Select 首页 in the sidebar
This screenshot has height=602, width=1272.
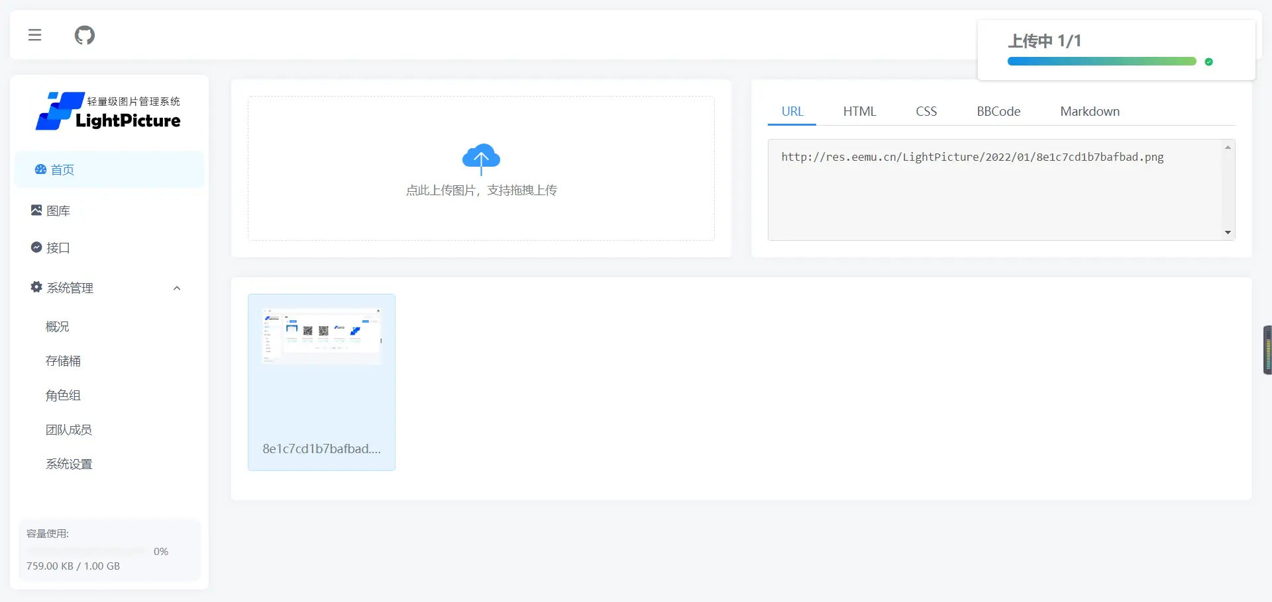[63, 169]
